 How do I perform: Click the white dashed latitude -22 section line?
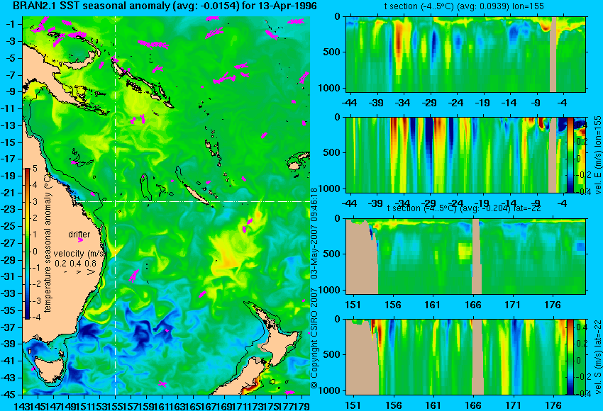pyautogui.click(x=192, y=201)
